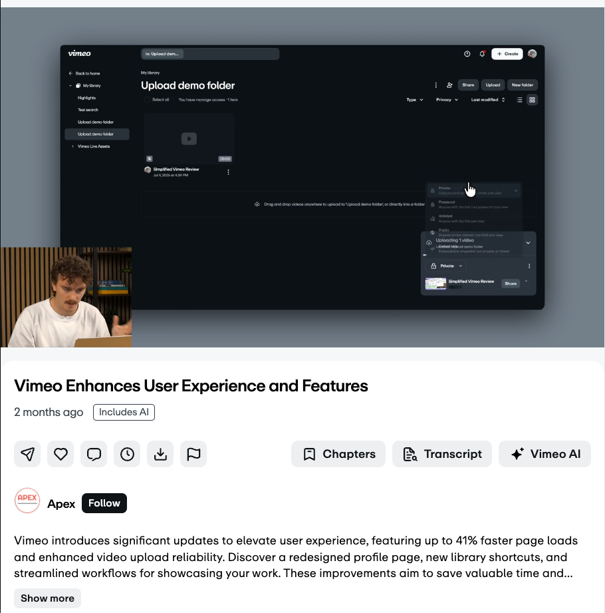
Task: Open the Chapters panel
Action: point(338,454)
